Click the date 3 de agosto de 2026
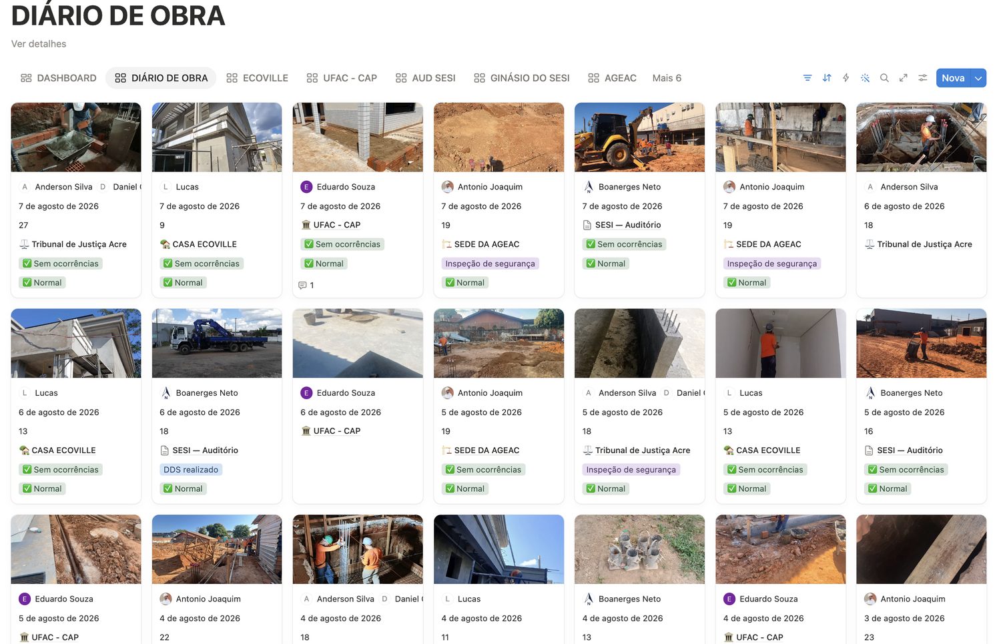 [904, 619]
